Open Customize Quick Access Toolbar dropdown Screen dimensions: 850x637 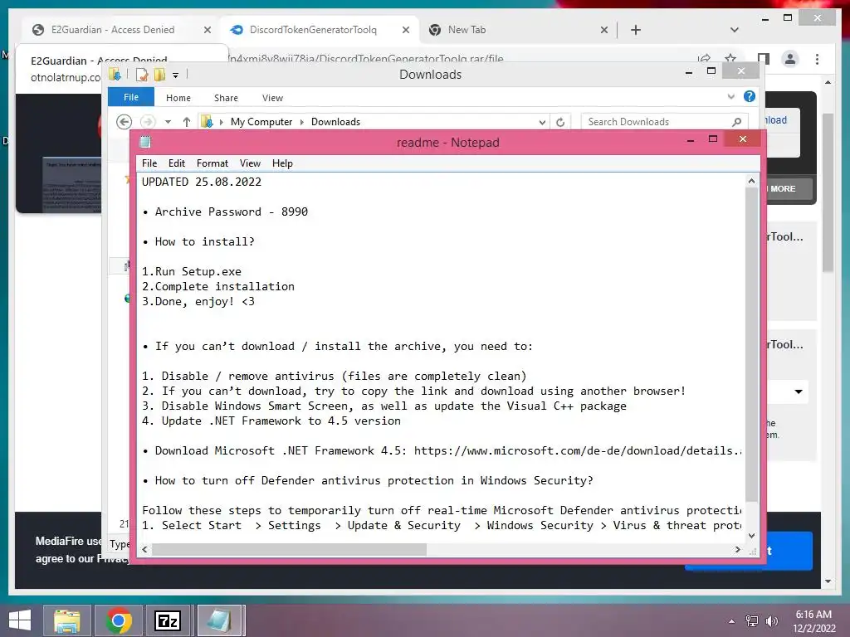pos(175,75)
